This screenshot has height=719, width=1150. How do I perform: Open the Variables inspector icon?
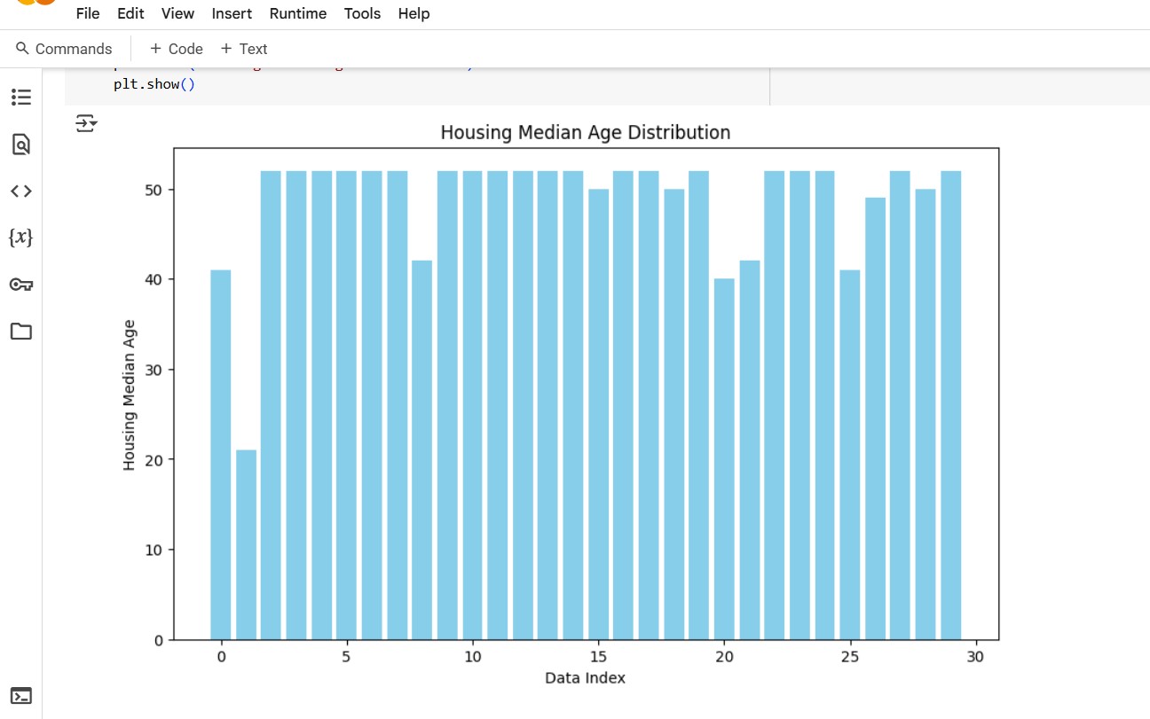click(x=20, y=238)
